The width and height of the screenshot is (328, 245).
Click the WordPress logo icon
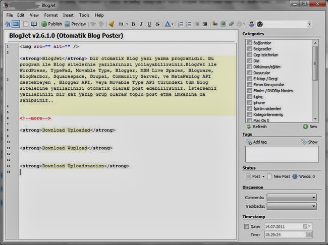[259, 24]
